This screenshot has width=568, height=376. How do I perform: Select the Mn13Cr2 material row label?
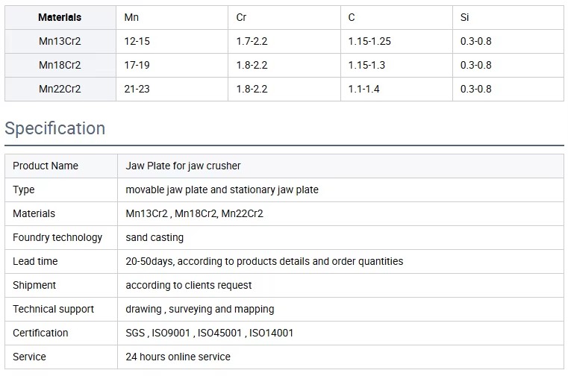click(60, 41)
